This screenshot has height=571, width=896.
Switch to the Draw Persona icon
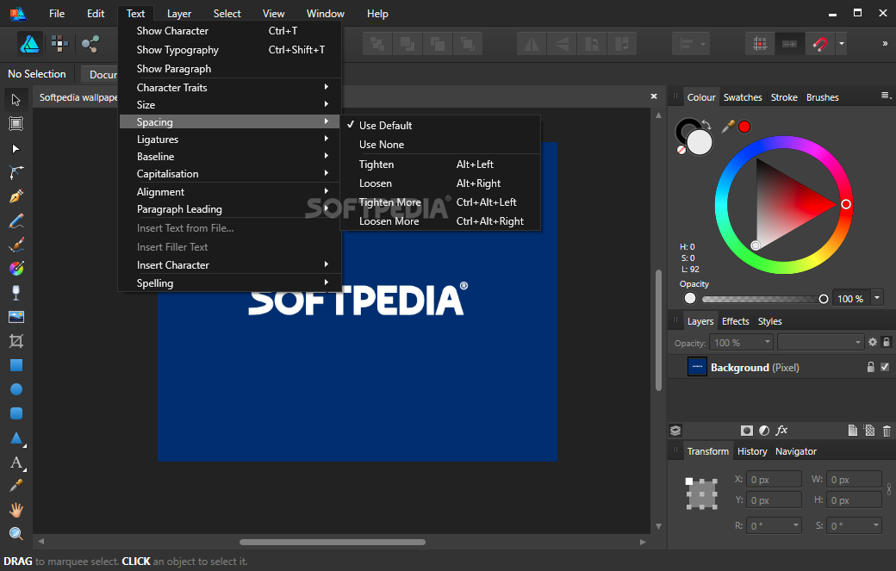[x=29, y=44]
